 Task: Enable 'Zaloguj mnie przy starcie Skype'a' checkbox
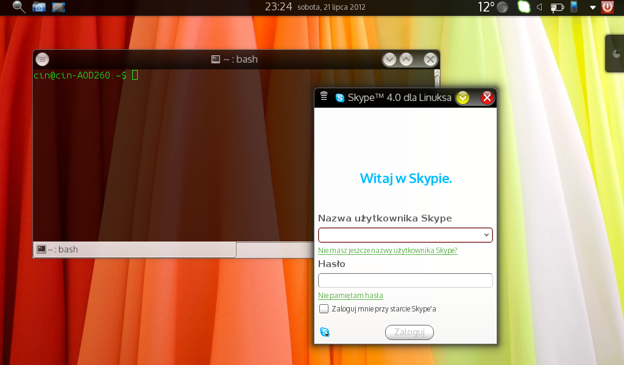tap(324, 308)
